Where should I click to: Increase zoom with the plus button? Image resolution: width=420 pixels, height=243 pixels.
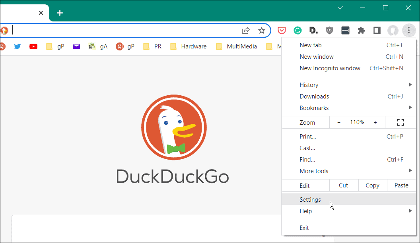coord(375,122)
